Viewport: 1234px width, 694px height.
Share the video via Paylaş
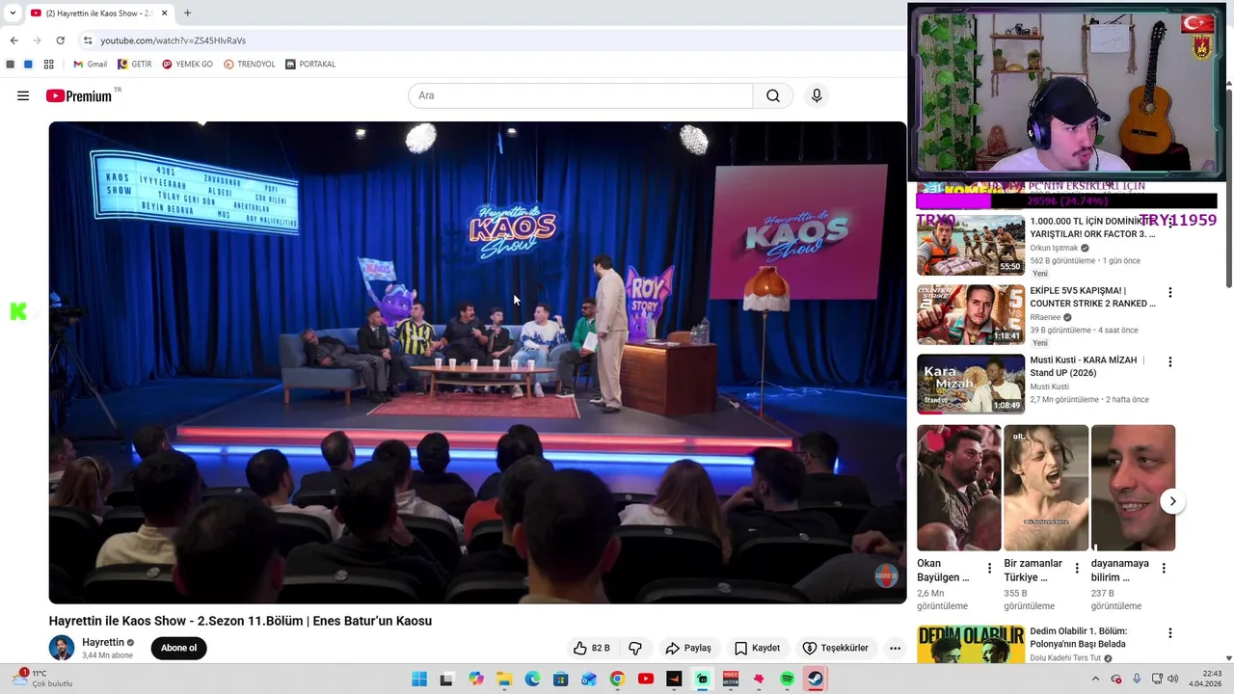click(688, 648)
